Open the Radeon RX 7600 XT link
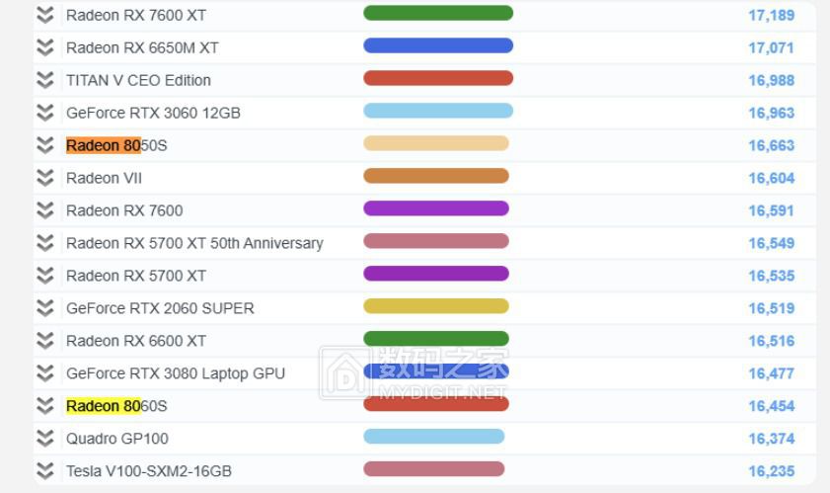The image size is (830, 493). tap(136, 16)
